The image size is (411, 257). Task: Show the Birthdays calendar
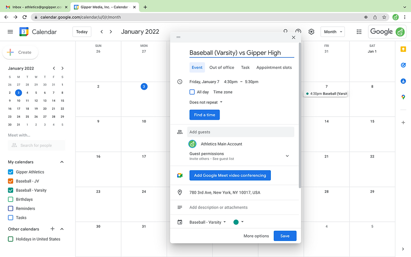tap(10, 199)
